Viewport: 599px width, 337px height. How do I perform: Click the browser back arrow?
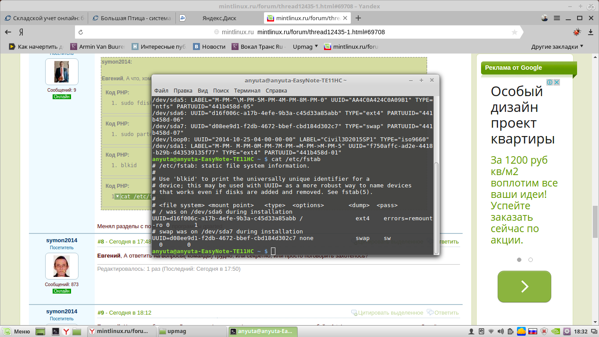(x=8, y=32)
